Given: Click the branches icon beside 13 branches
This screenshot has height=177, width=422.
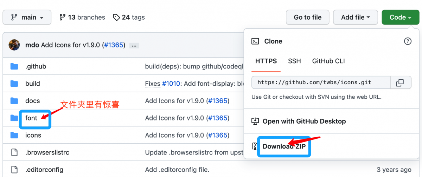Looking at the screenshot, I should pos(63,17).
